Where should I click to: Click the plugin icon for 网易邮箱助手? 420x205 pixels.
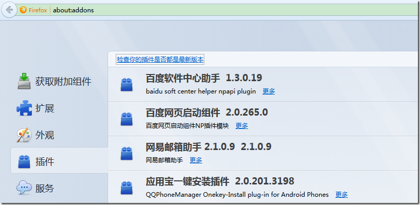pyautogui.click(x=127, y=154)
